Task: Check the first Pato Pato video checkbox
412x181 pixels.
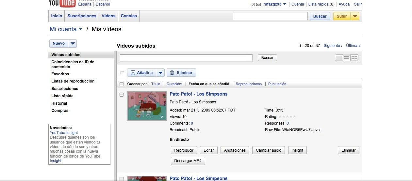Action: click(122, 95)
